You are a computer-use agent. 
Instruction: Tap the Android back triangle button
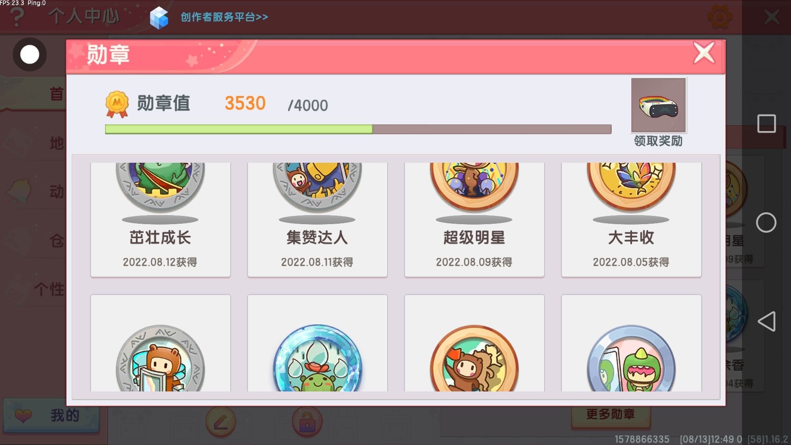click(766, 321)
